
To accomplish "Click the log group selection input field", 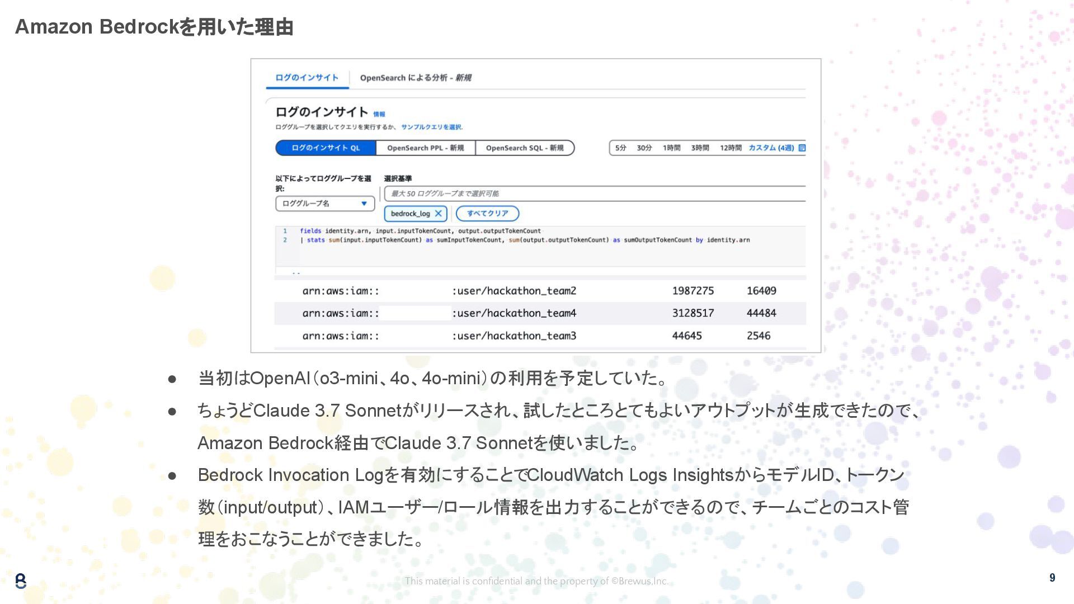I will (593, 194).
